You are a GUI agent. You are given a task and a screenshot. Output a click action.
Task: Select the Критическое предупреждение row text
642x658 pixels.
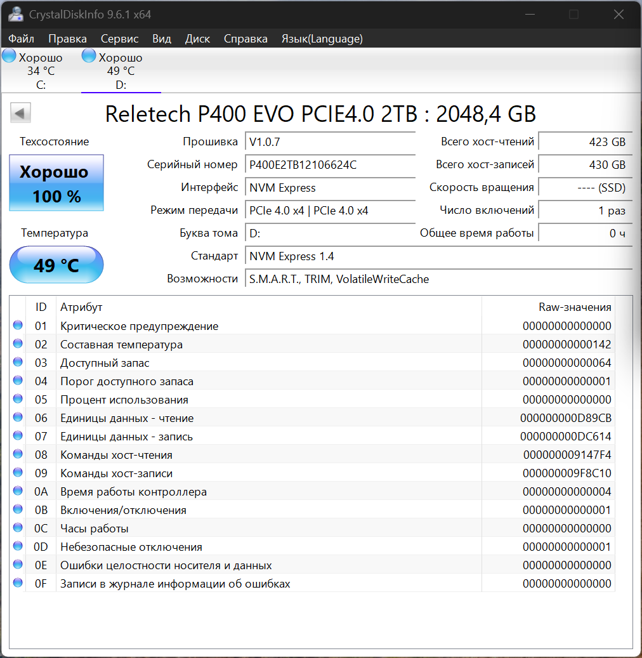click(140, 326)
